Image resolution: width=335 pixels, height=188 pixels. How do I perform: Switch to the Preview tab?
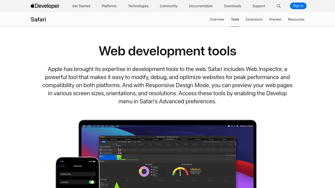(275, 19)
